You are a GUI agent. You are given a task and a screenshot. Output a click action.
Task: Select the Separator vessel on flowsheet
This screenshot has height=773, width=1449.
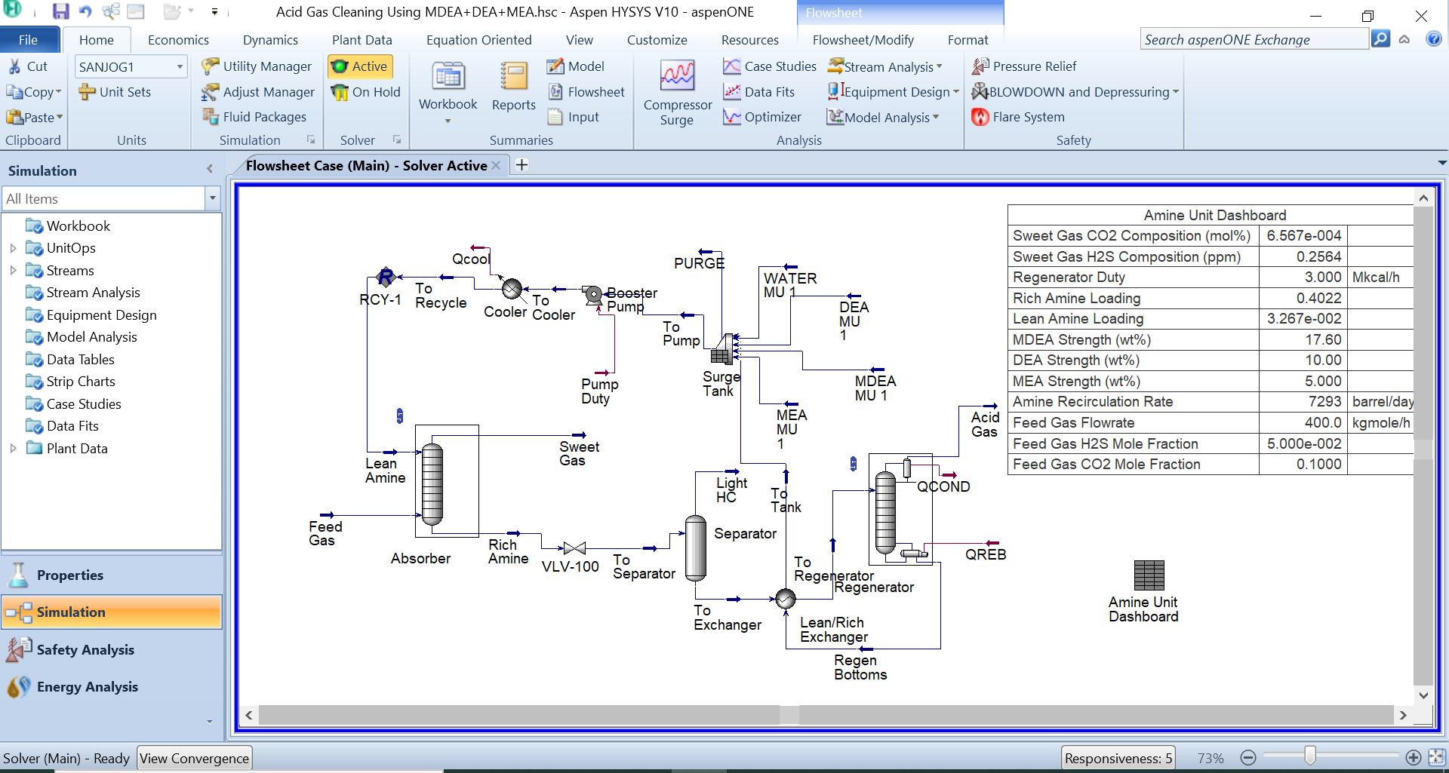point(695,548)
